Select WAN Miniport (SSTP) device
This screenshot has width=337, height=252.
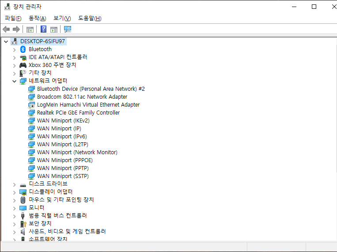coord(63,176)
